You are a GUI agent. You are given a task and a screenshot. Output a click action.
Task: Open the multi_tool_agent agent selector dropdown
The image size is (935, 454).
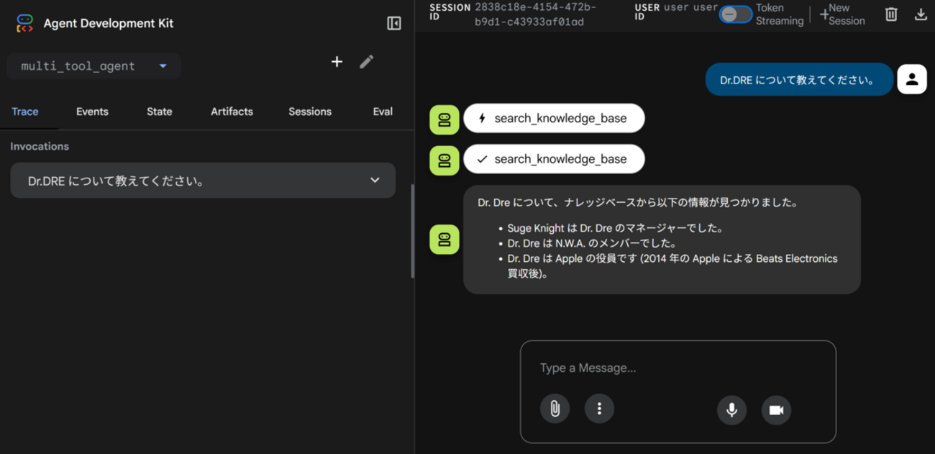(93, 66)
